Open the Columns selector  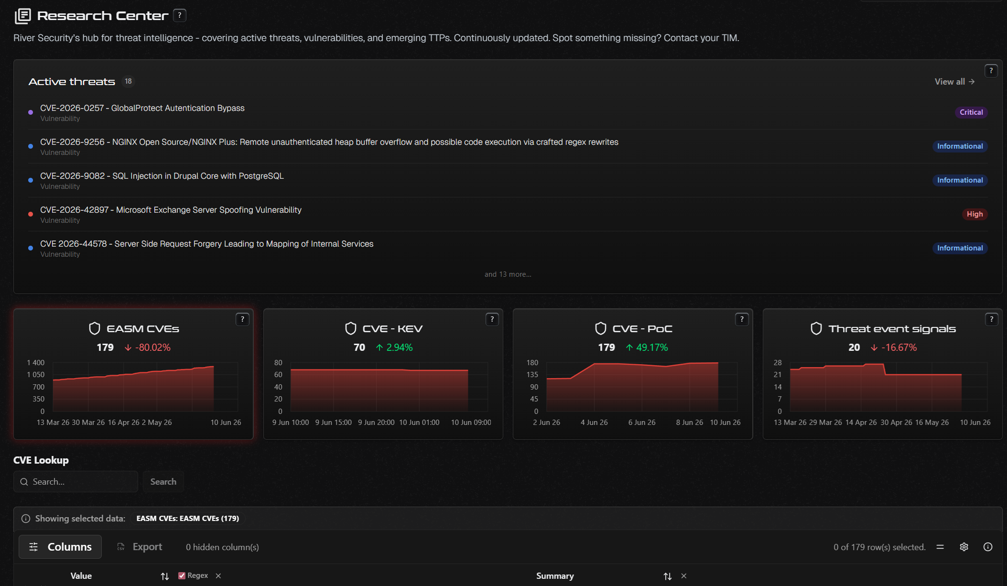click(60, 547)
